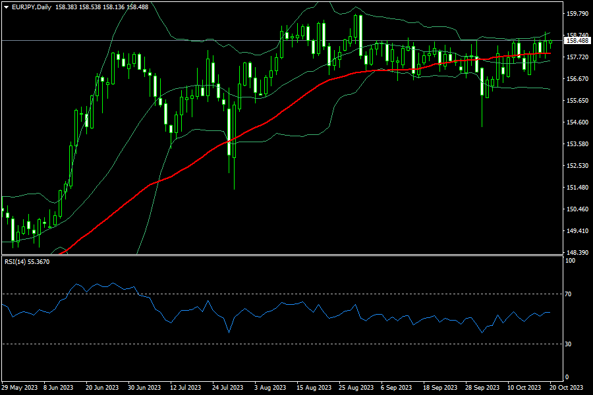Click the RSI 30 oversold dashed level
Image resolution: width=593 pixels, height=395 pixels.
283,344
